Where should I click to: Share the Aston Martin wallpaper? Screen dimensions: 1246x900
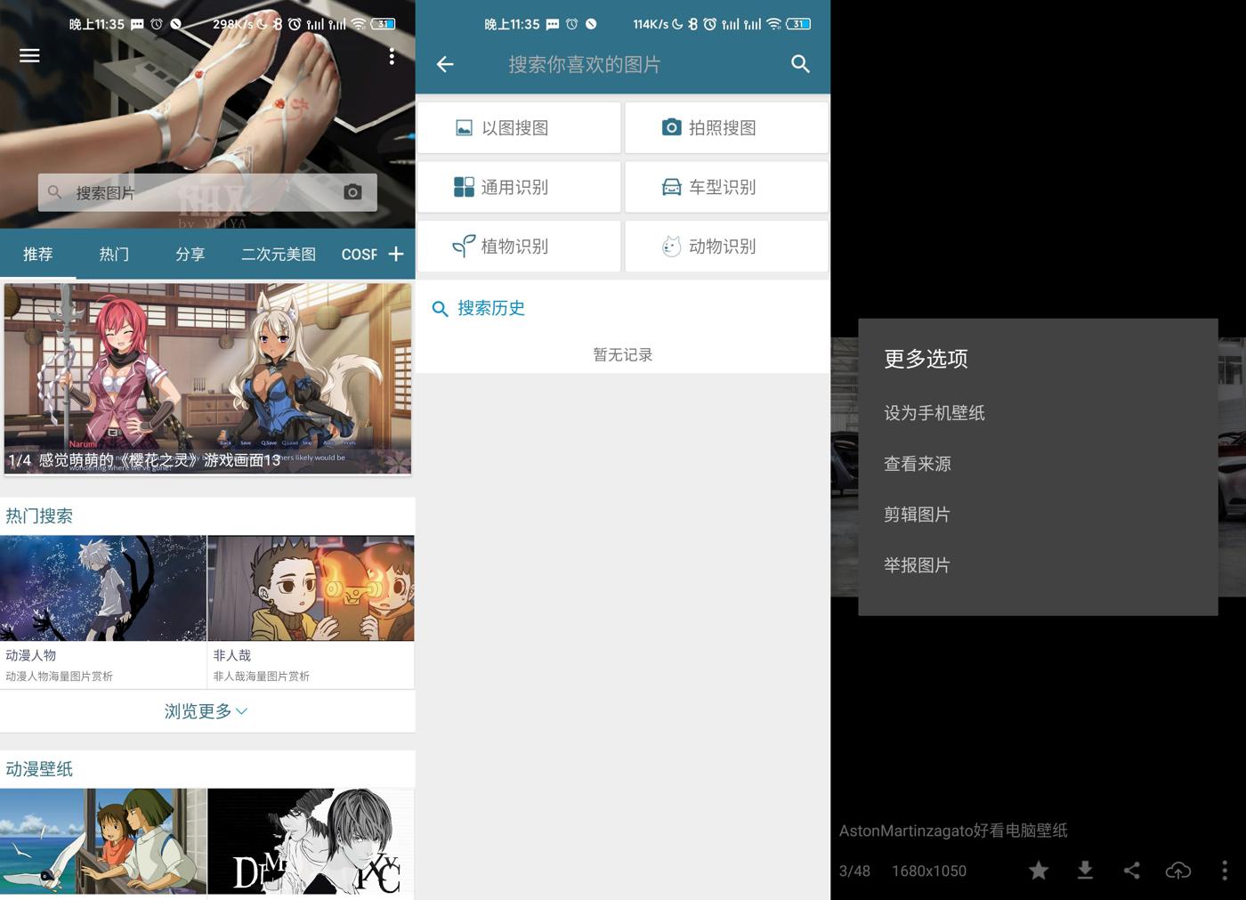click(1131, 871)
